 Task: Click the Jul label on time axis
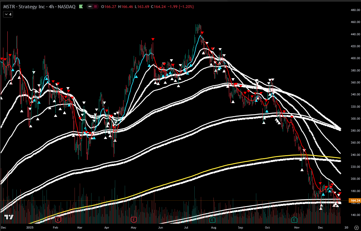(x=186, y=228)
